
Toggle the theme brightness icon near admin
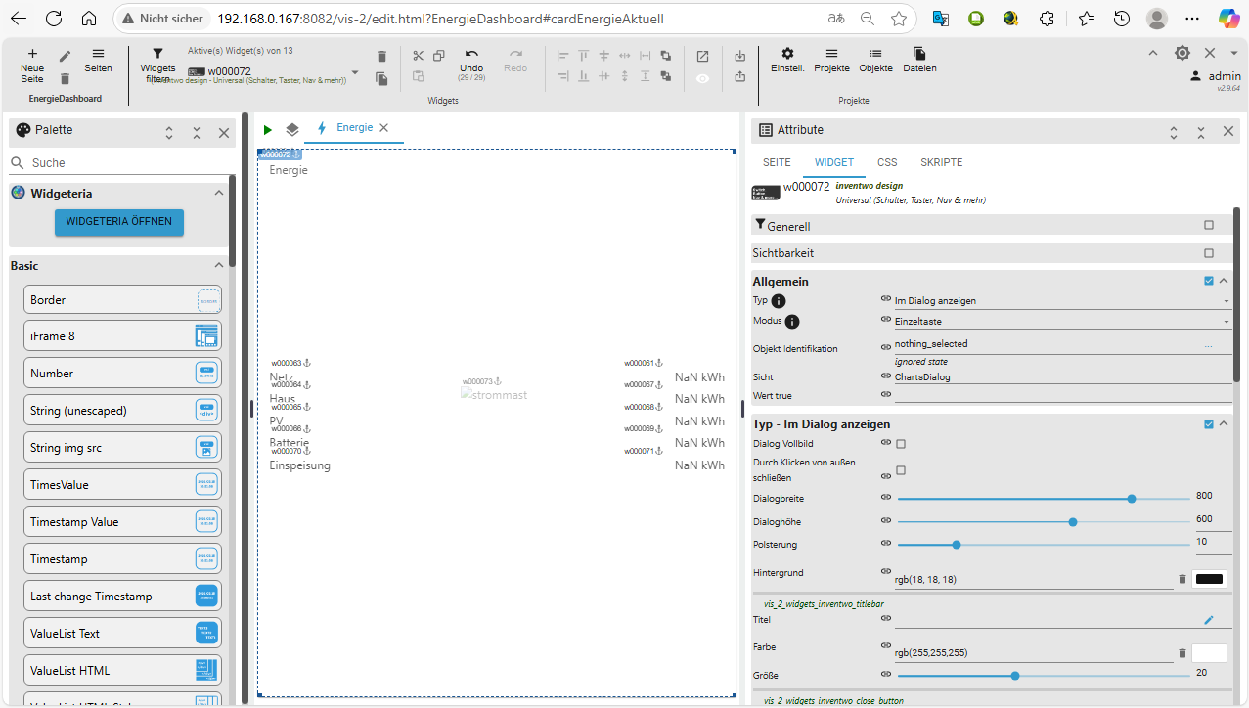coord(1182,53)
